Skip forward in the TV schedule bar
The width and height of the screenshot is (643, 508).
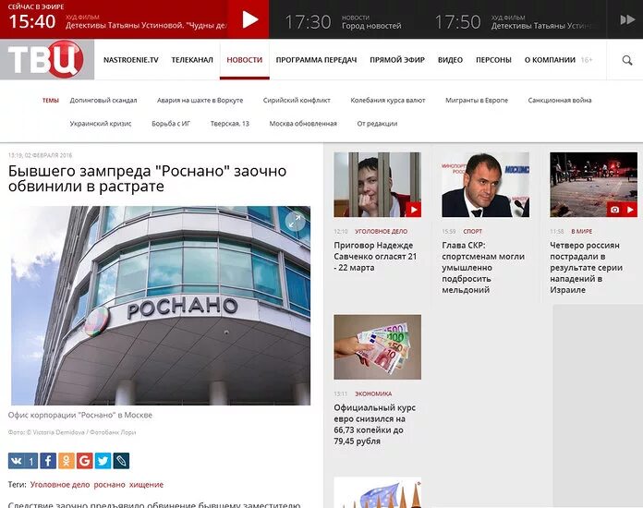[x=627, y=19]
